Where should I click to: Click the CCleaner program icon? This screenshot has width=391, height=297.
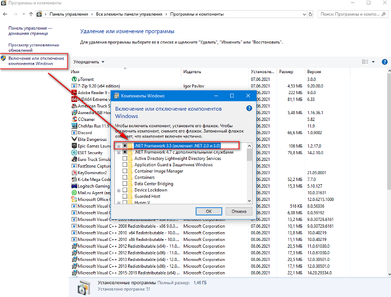[74, 119]
